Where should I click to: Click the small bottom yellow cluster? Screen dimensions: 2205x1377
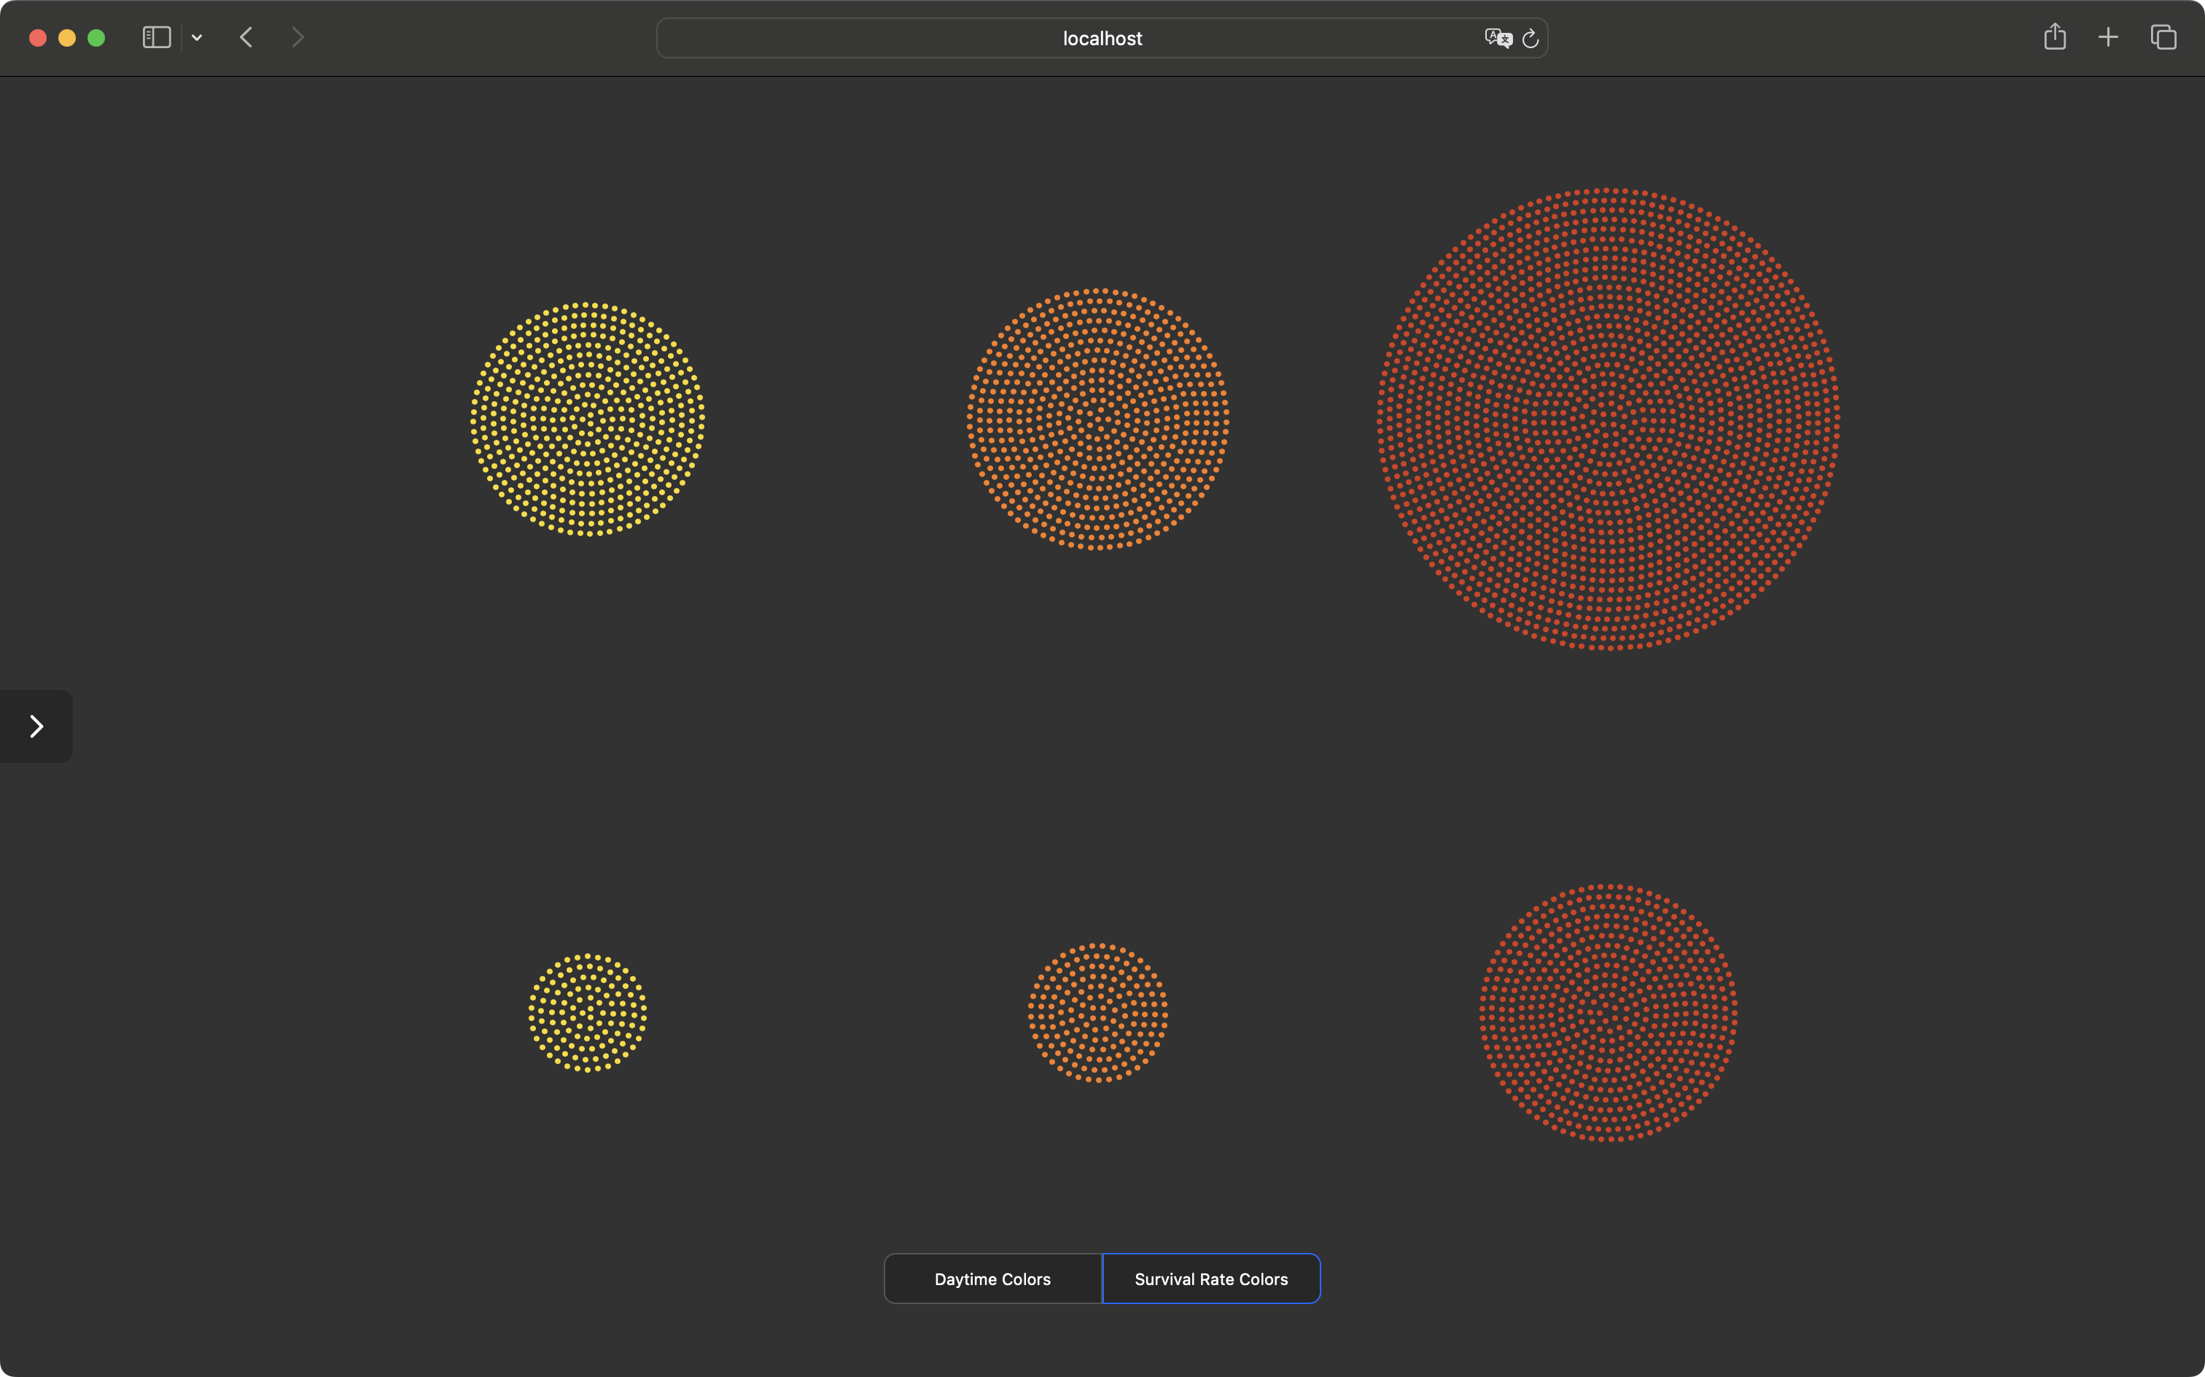pyautogui.click(x=587, y=1013)
